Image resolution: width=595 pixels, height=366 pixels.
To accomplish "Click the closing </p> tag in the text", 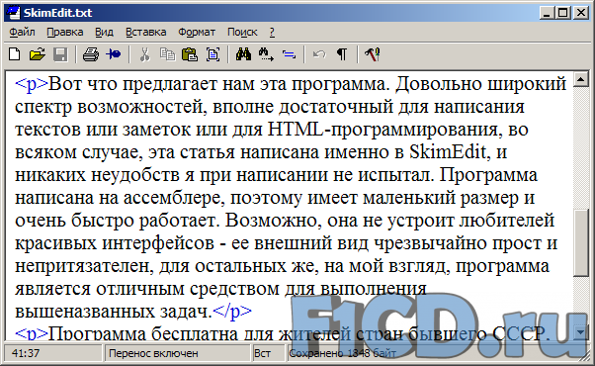I will tap(232, 312).
